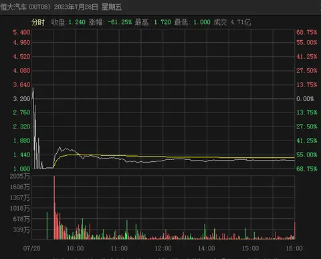
Task: Select the 分时 chart tab
Action: point(38,22)
